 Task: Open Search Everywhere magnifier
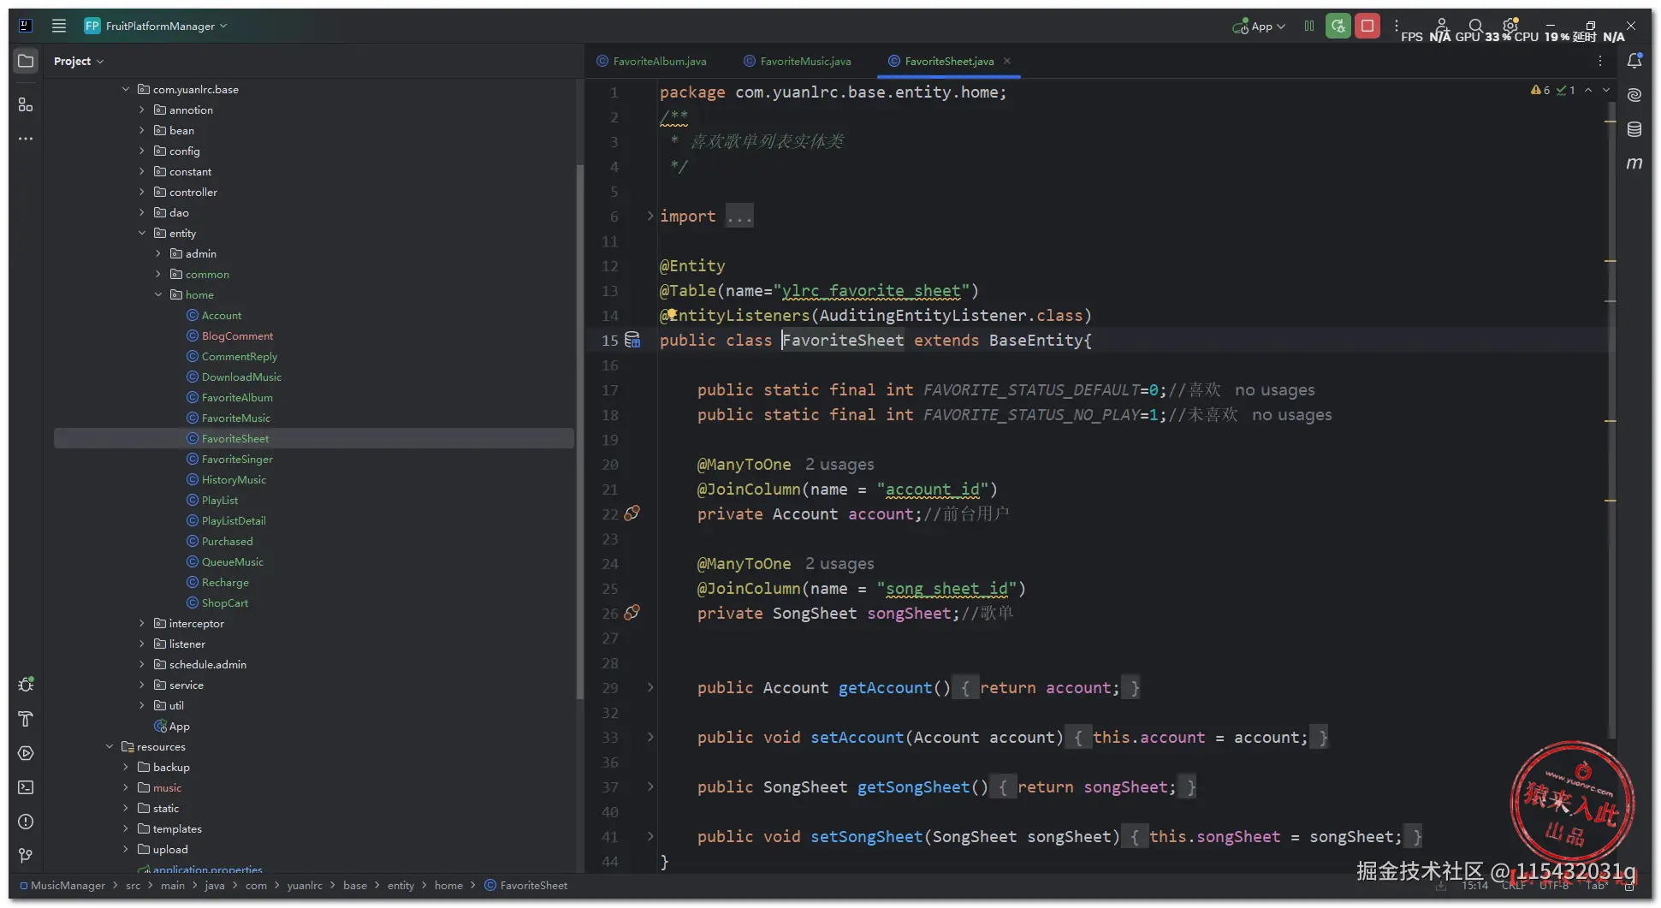1475,27
